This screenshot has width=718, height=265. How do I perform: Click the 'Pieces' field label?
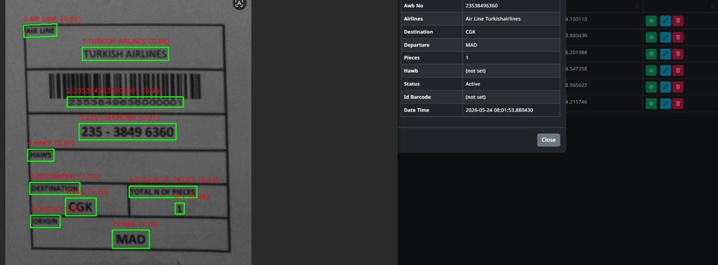click(x=412, y=58)
